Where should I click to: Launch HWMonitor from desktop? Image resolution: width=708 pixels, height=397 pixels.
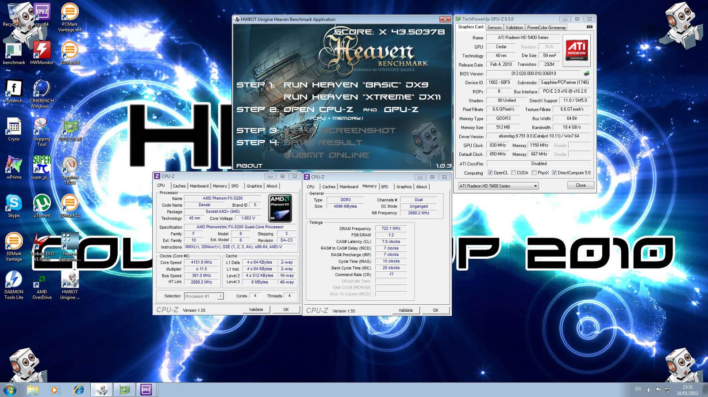click(x=42, y=53)
